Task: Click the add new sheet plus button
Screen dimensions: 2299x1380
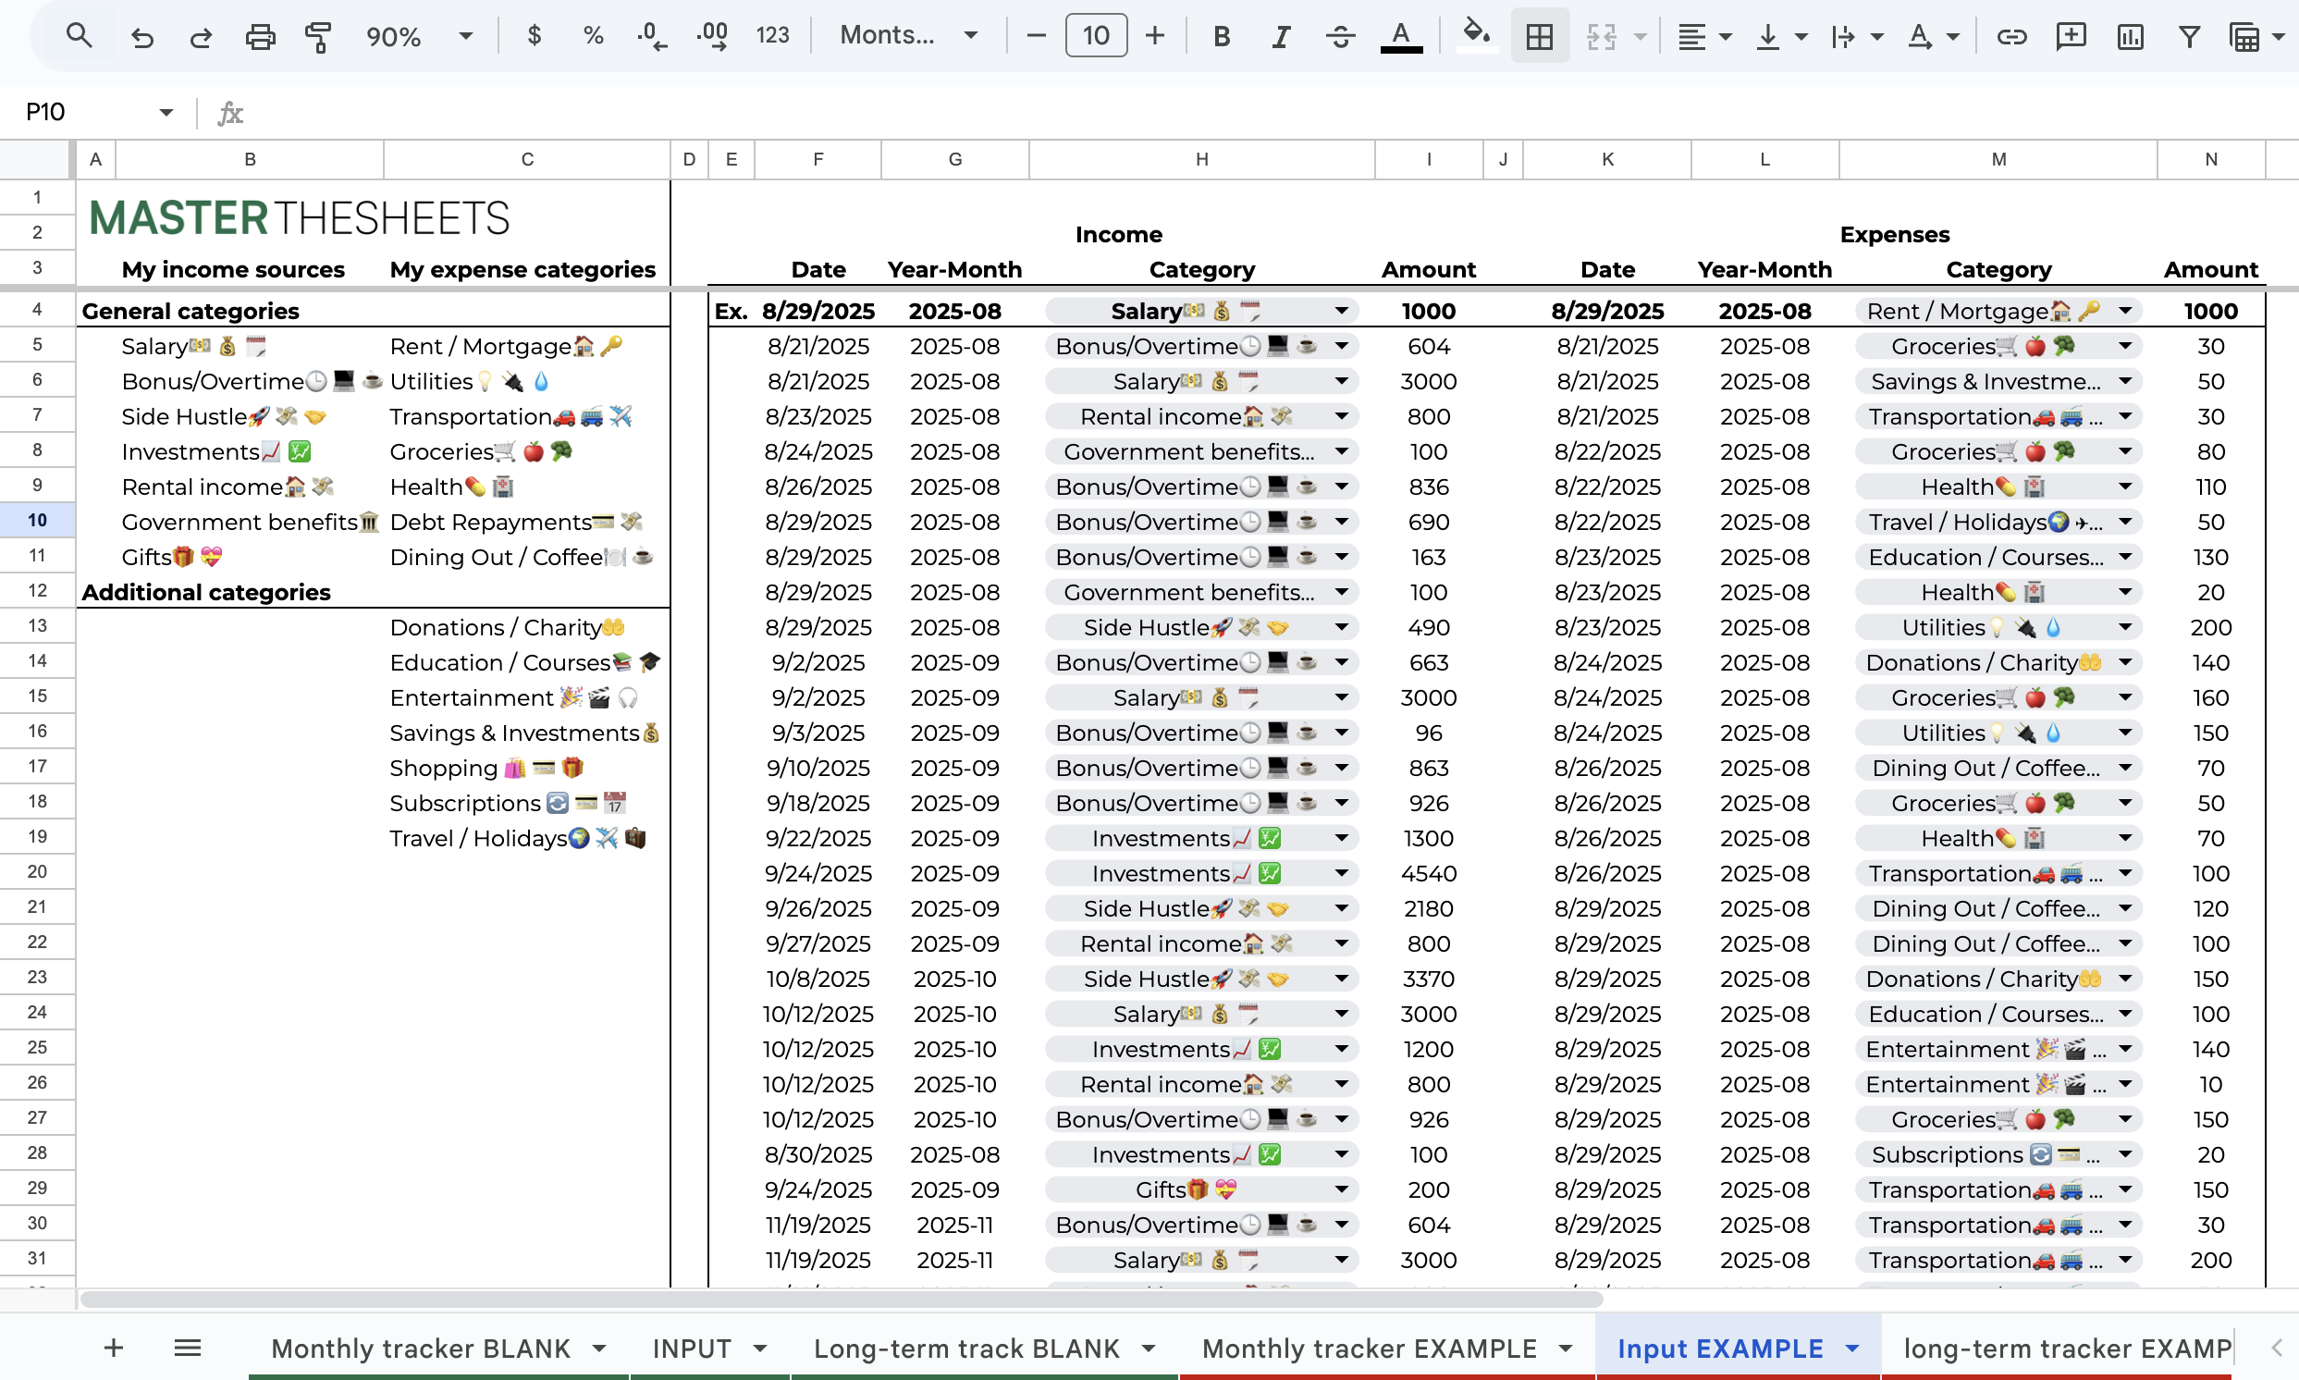Action: click(114, 1348)
